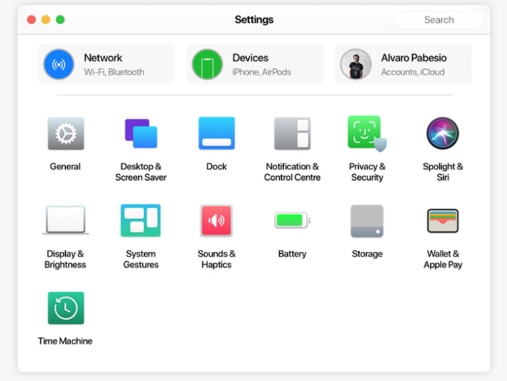
Task: Click the "Battery" label text
Action: (292, 254)
